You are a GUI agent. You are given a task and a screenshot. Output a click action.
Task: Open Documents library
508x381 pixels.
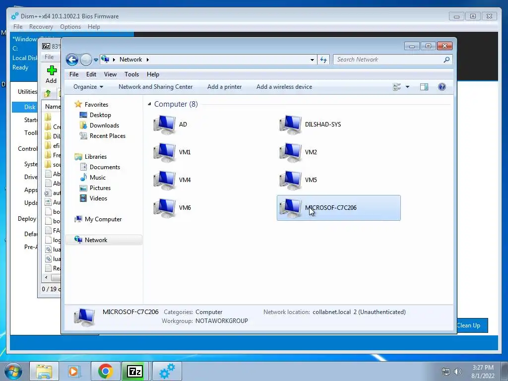[105, 167]
